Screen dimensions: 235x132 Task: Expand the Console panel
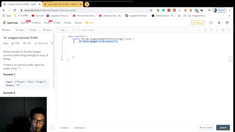click(65, 128)
